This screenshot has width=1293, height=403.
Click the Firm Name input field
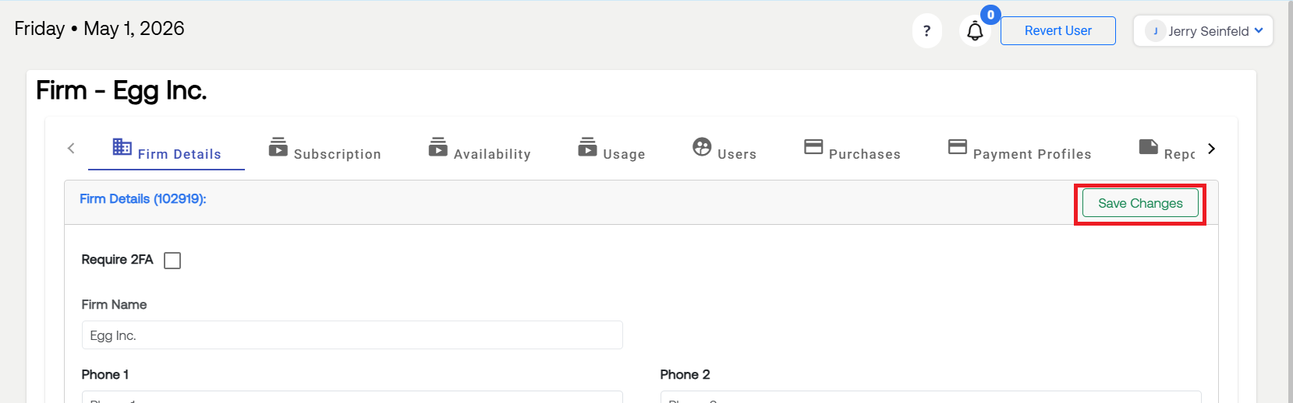tap(352, 335)
